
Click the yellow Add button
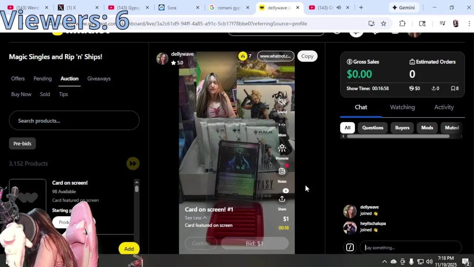[129, 249]
